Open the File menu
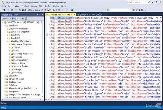The width and height of the screenshot is (163, 110). pyautogui.click(x=4, y=6)
